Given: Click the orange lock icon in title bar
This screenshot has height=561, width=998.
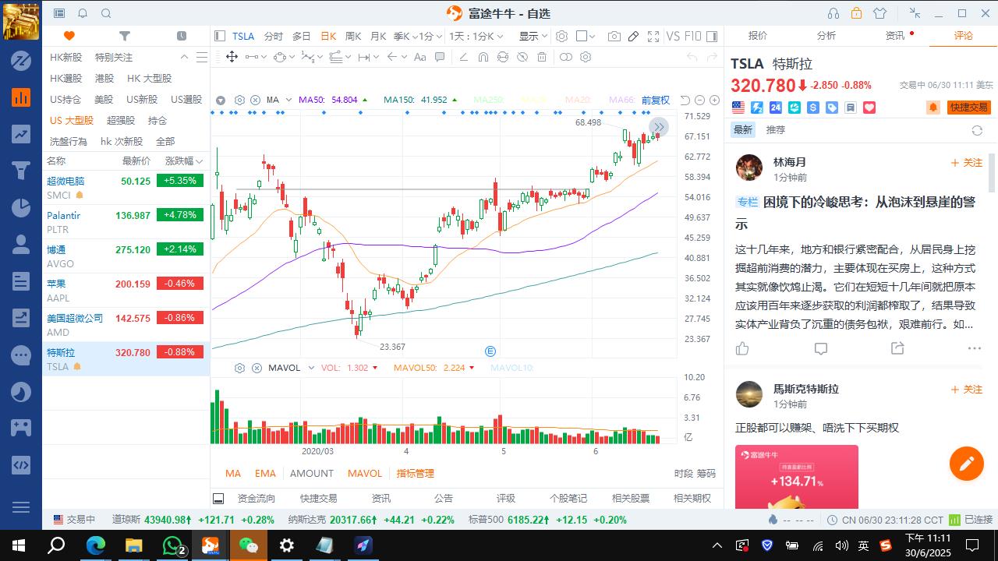Looking at the screenshot, I should click(856, 13).
